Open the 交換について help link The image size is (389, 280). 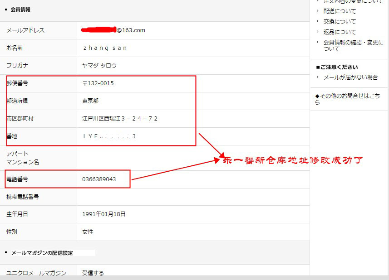pos(340,21)
